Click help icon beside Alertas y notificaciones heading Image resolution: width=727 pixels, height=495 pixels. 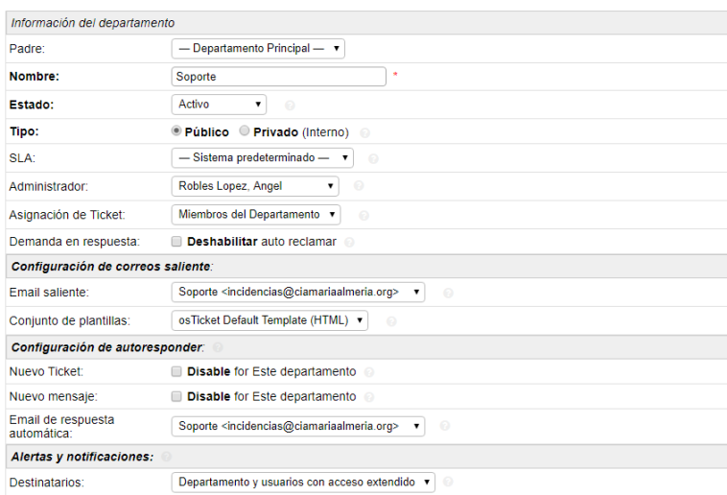tap(167, 457)
